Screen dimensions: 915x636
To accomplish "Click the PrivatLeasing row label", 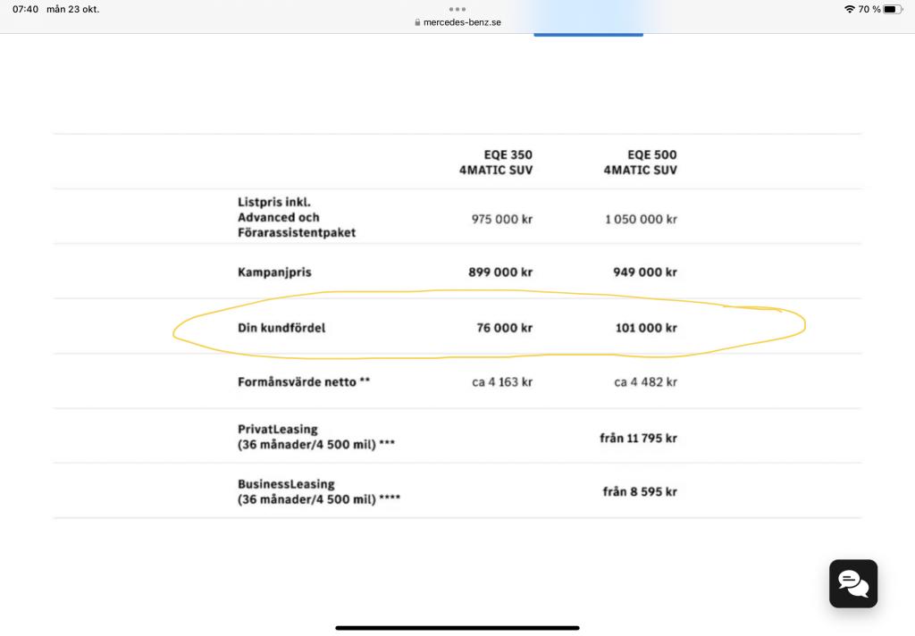I will [x=316, y=437].
